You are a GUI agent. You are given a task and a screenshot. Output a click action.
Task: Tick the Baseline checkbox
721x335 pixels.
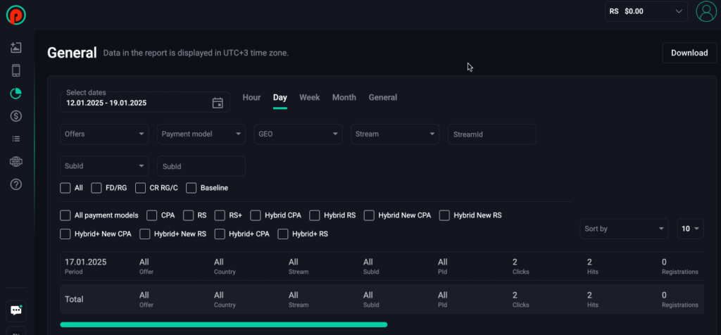tap(192, 188)
